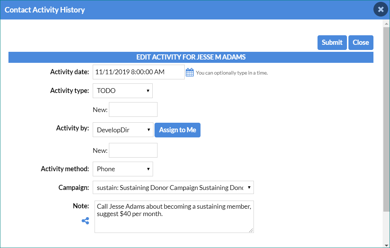Click the 'Contact Activity History' title text
Viewport: 390px width, 248px height.
[x=45, y=10]
